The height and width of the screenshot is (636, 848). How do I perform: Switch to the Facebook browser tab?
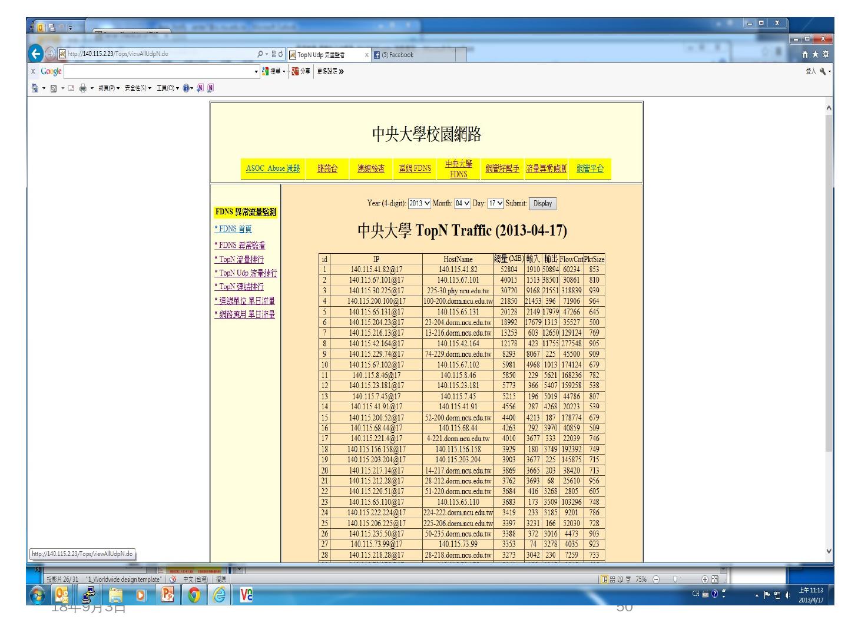[x=397, y=55]
